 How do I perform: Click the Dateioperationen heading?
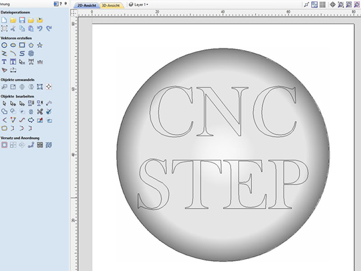(15, 12)
